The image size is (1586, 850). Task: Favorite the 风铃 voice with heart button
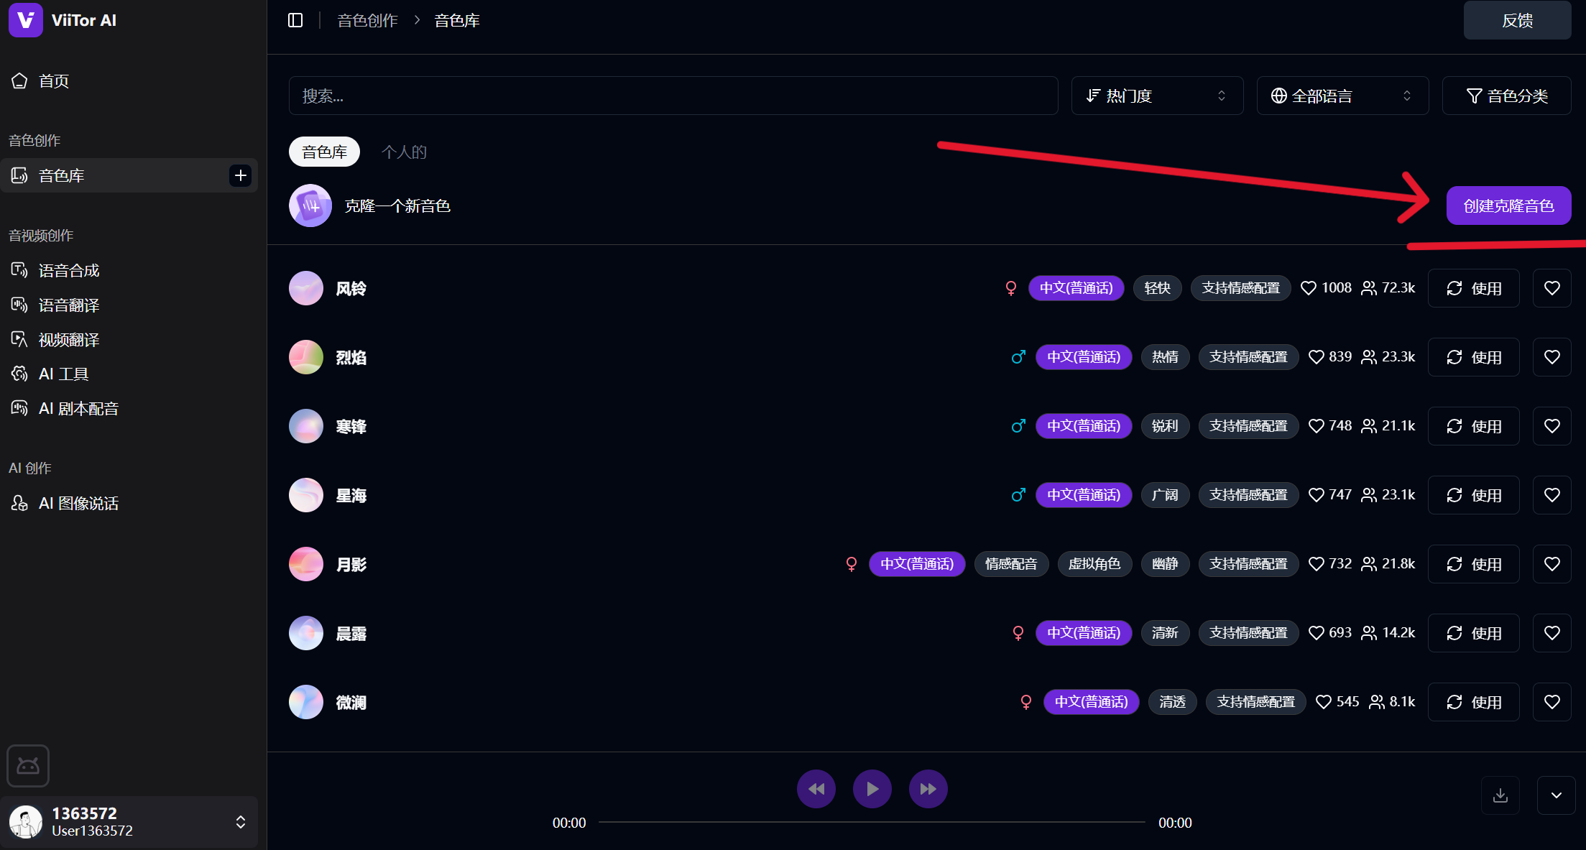1552,288
